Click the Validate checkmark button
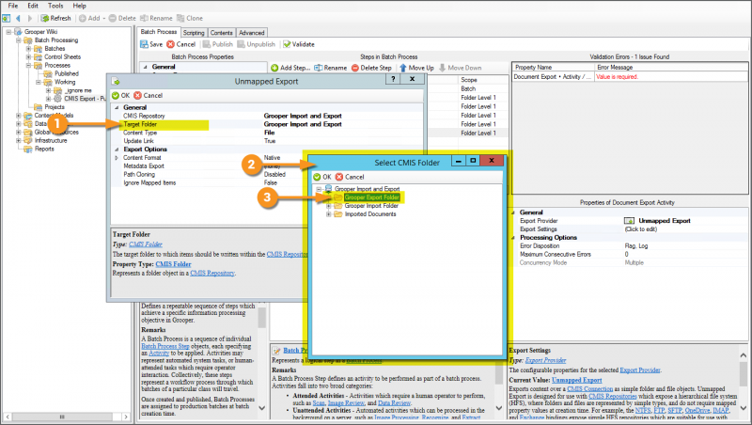Screen dimensions: 752x425 click(x=298, y=44)
